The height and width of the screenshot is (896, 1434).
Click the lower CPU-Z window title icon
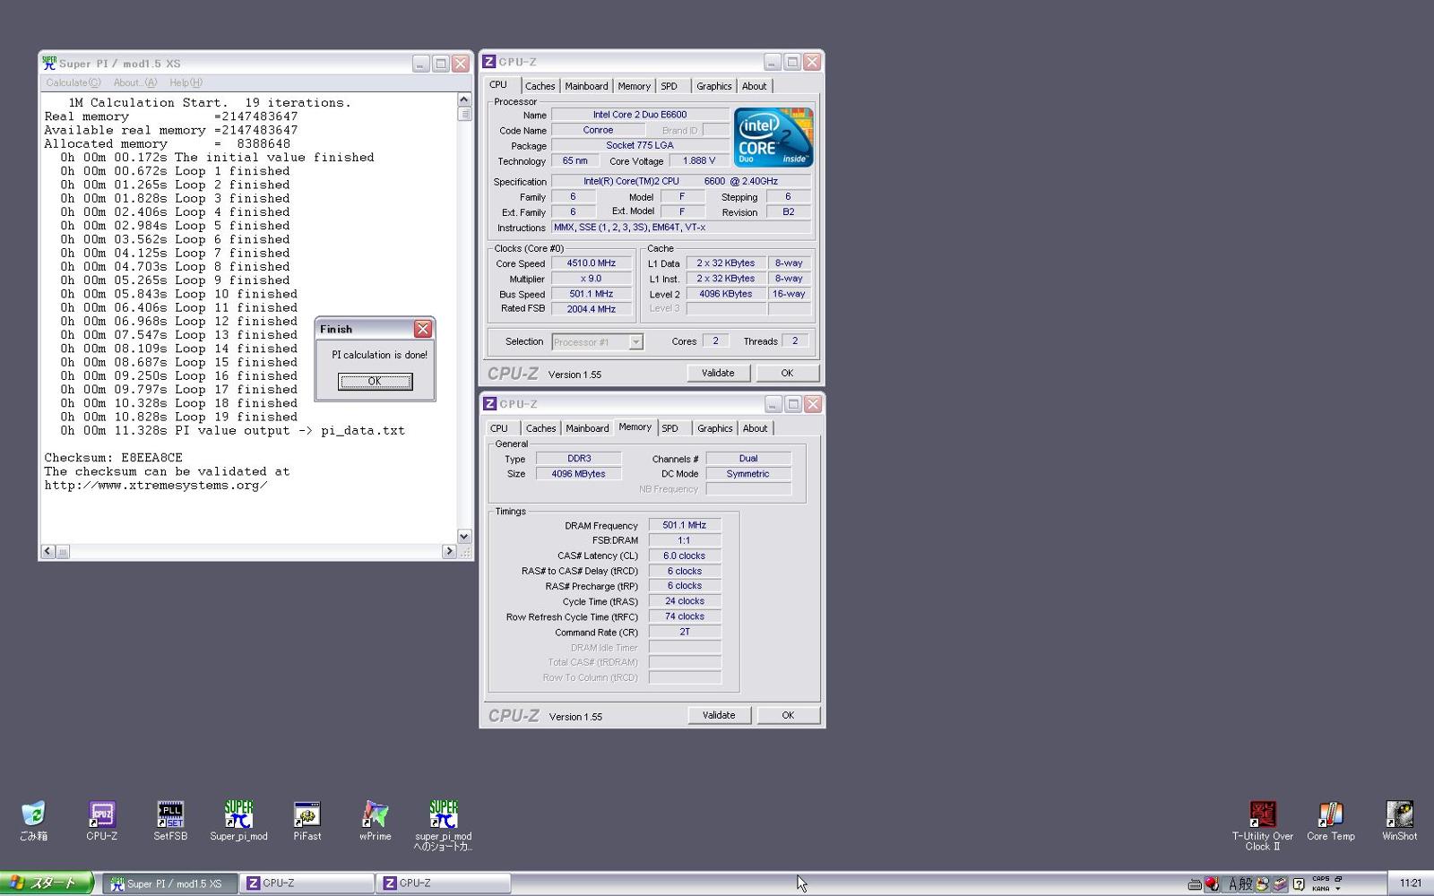490,404
